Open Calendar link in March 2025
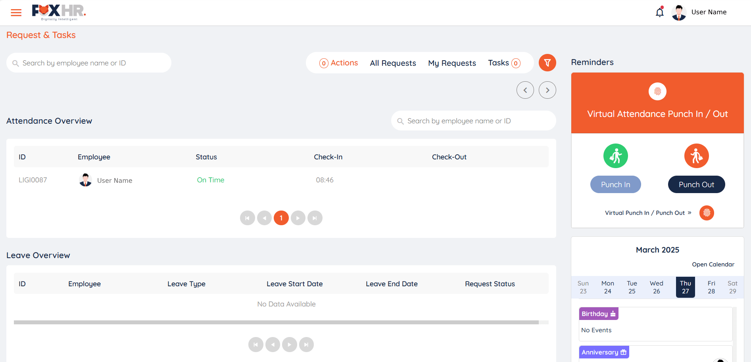This screenshot has height=362, width=751. tap(713, 264)
